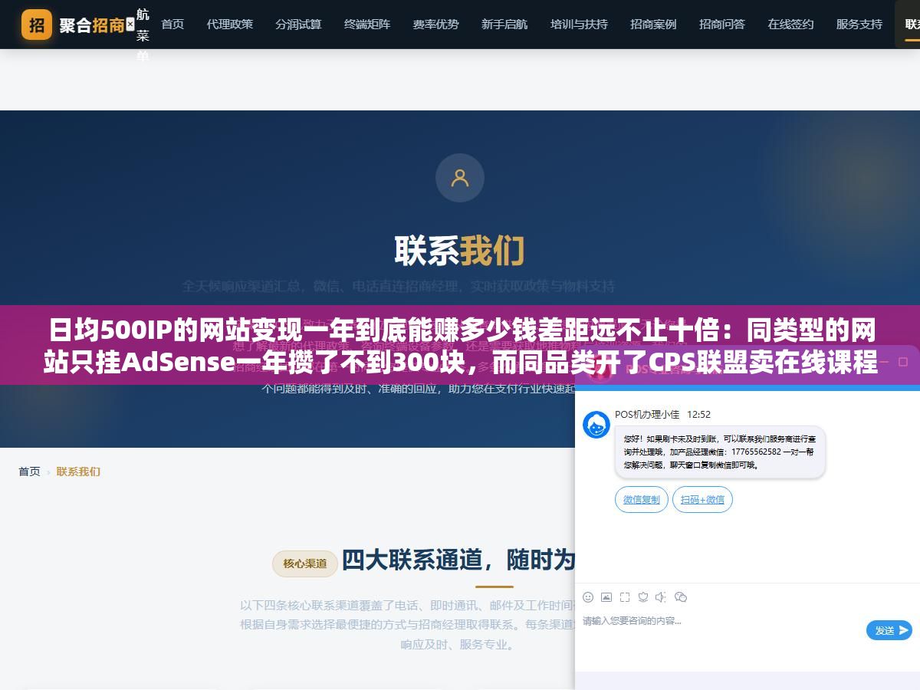Screen dimensions: 920x690
Task: Open 培训与扶持 from the navigation
Action: 579,25
